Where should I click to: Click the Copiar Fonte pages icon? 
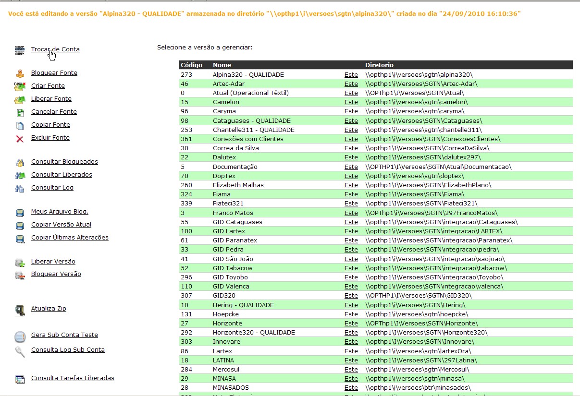[x=20, y=125]
